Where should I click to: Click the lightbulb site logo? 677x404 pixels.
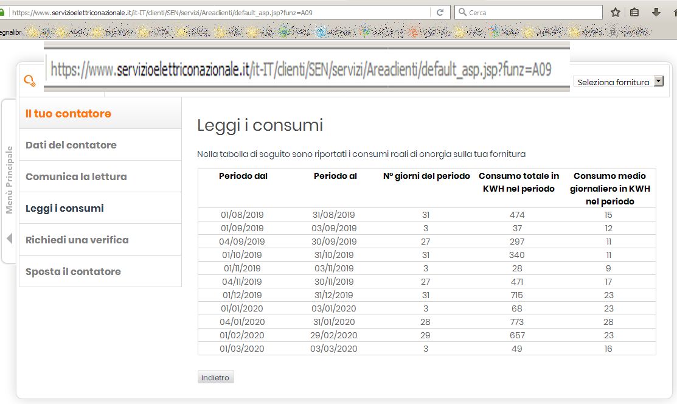point(29,80)
